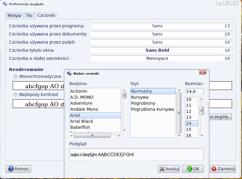Select Monochromatyczne rendering option
242x179 pixels.
pos(16,76)
